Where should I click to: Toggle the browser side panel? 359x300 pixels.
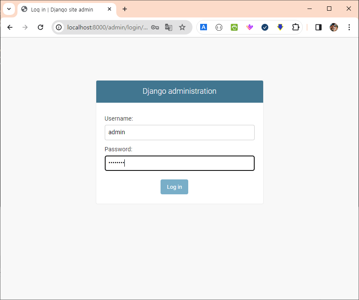319,27
